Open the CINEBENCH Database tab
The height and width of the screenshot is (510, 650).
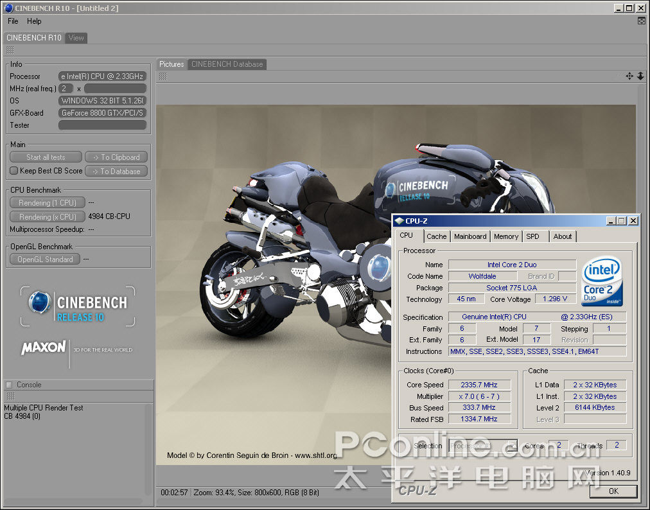point(227,64)
